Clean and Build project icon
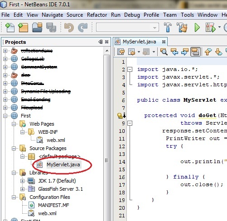Viewport: 227px width, 221px height. (182, 28)
